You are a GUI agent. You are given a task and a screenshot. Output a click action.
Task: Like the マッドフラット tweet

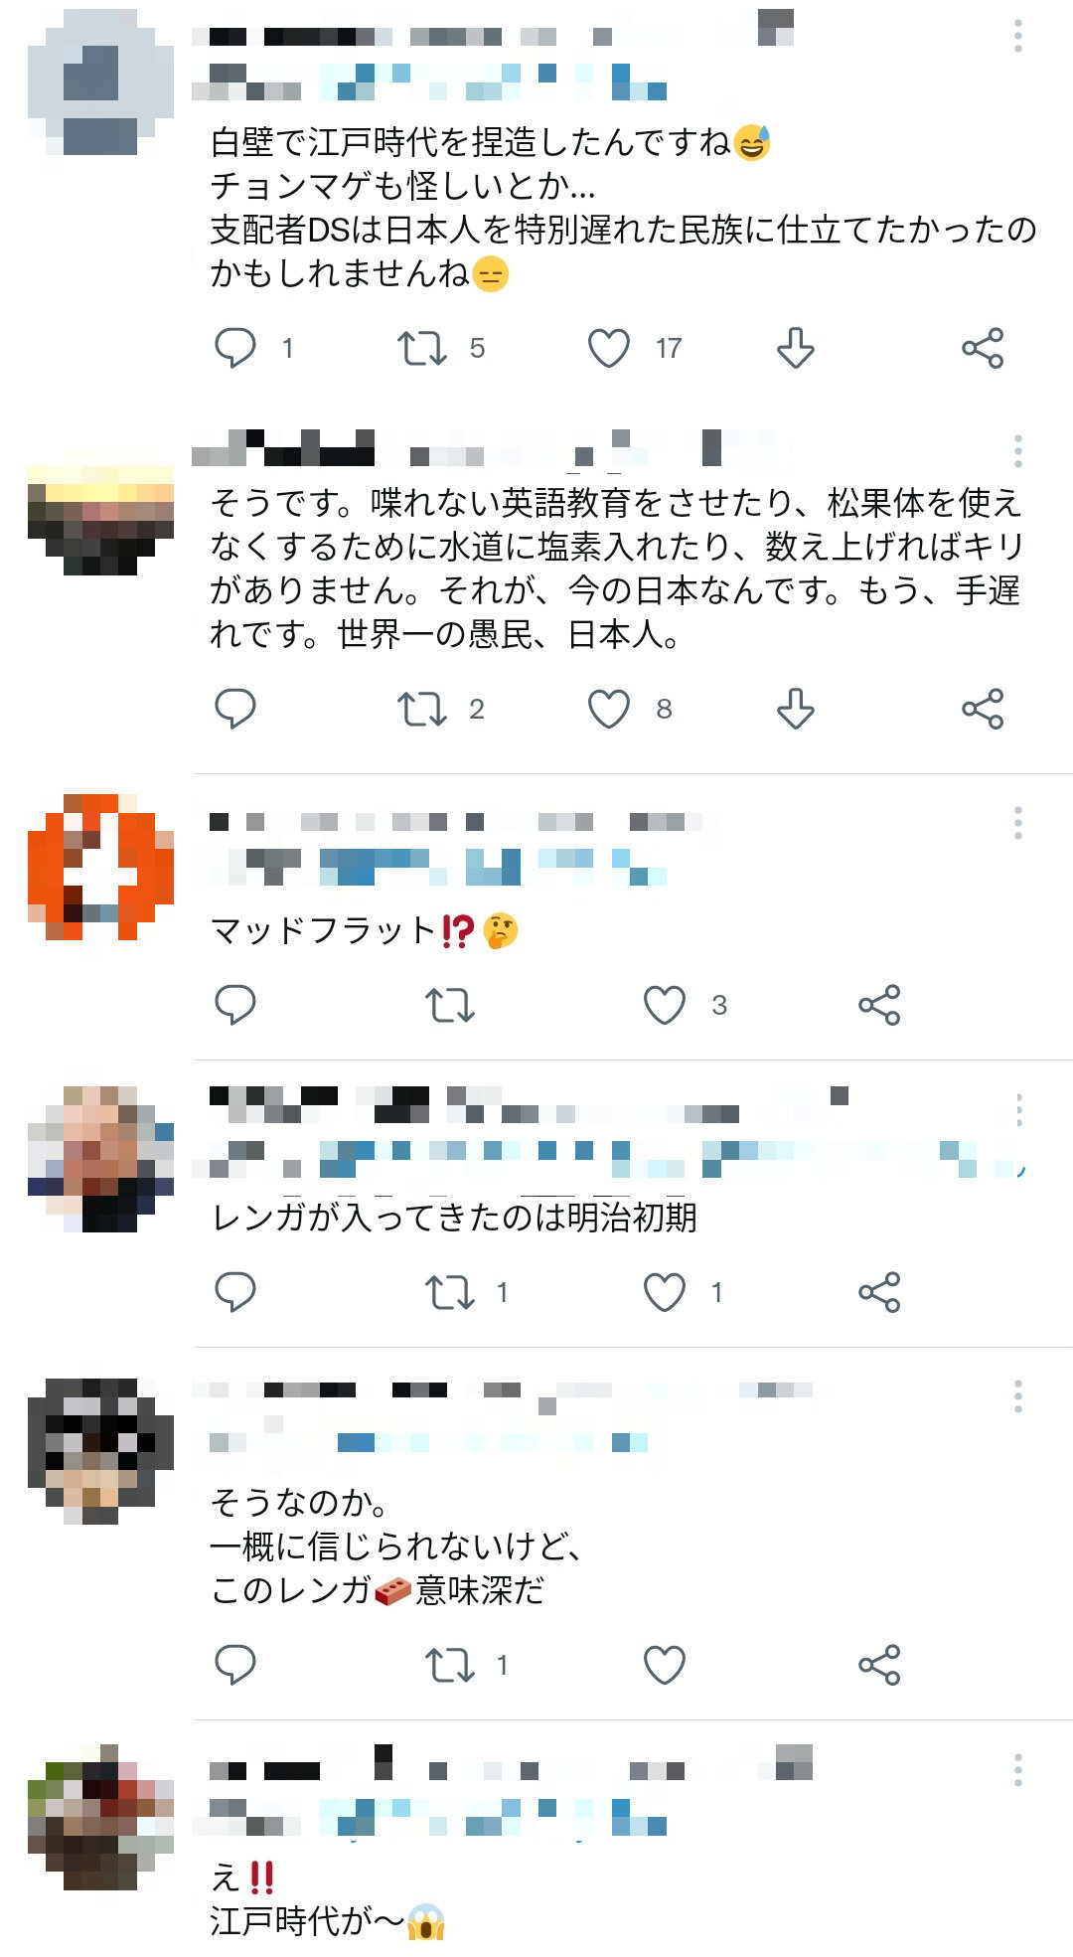(x=665, y=1005)
